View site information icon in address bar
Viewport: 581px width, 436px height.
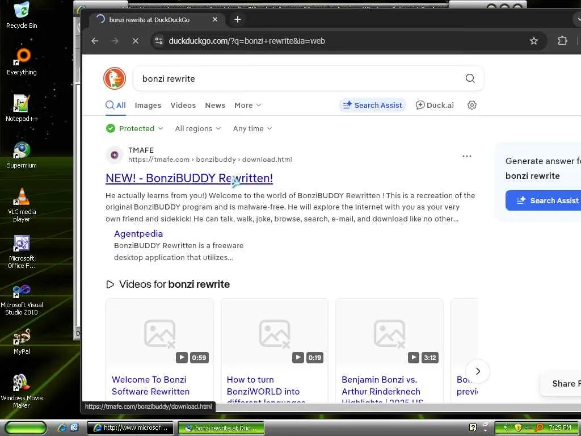[x=159, y=41]
